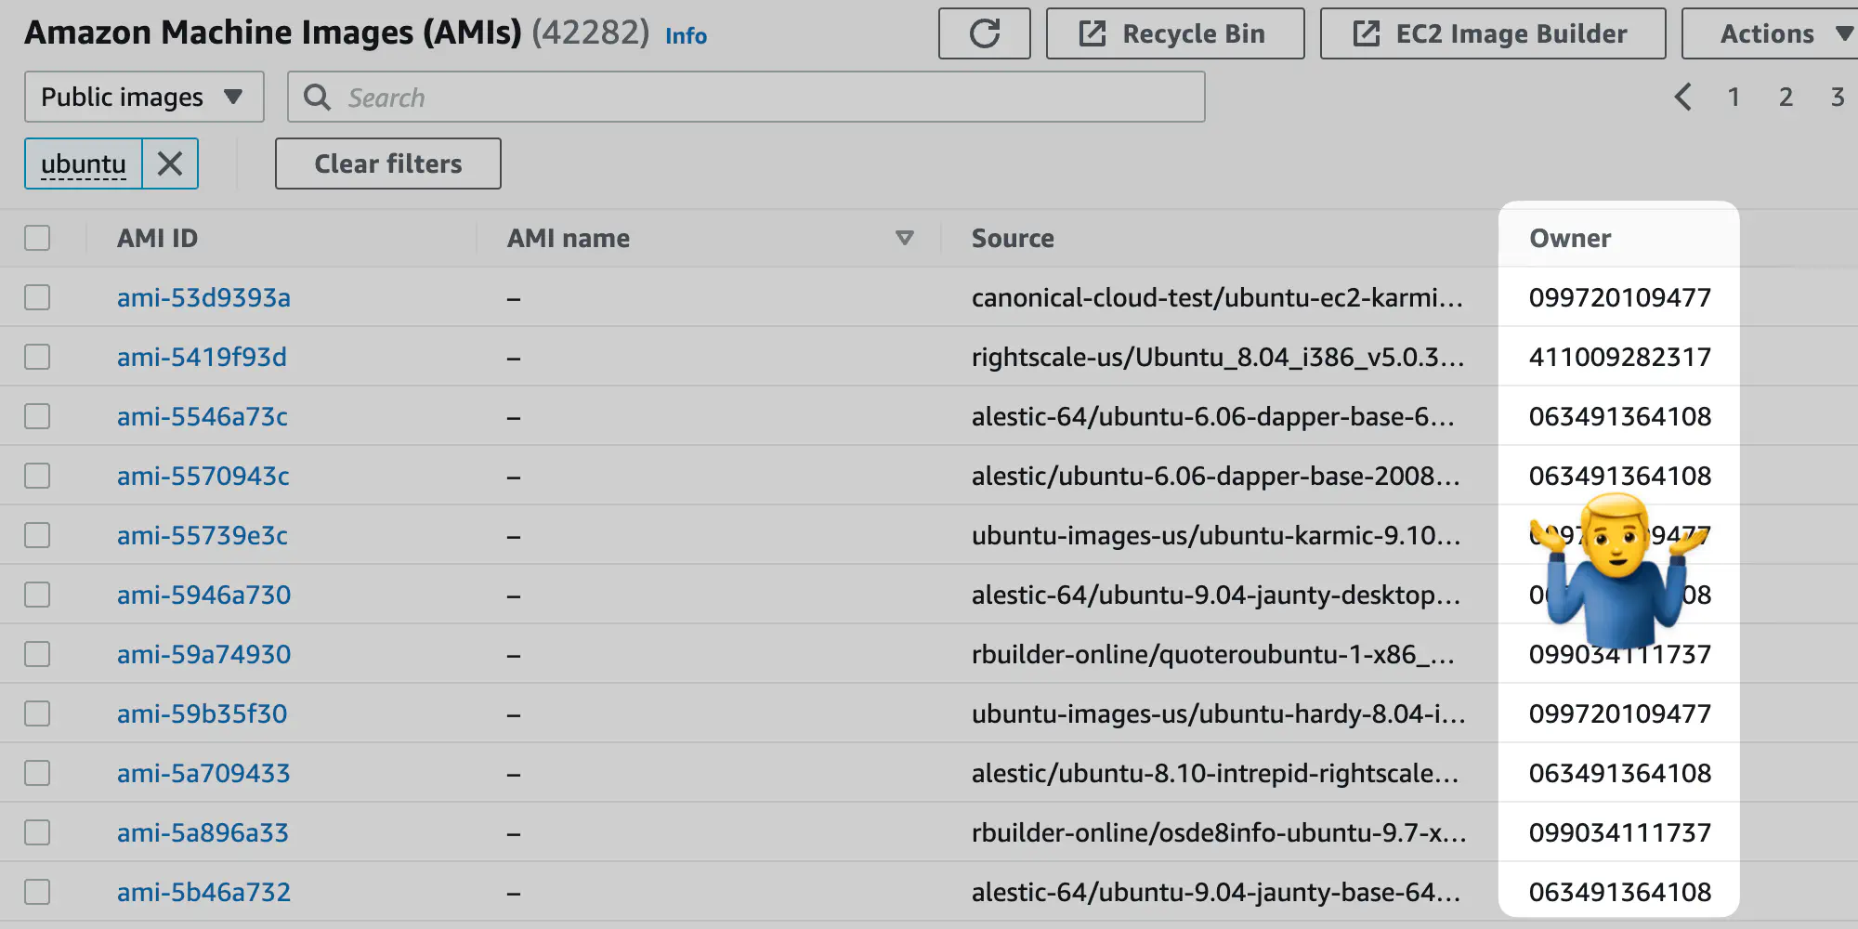Screen dimensions: 1858x929
Task: Open the Recycle Bin
Action: pos(1174,34)
